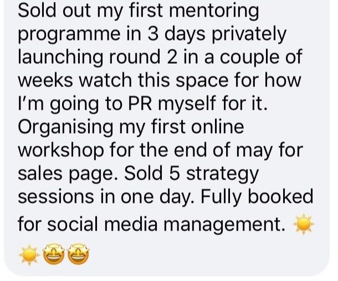Click the word 'workshop' in the message
This screenshot has width=338, height=281.
click(x=61, y=151)
